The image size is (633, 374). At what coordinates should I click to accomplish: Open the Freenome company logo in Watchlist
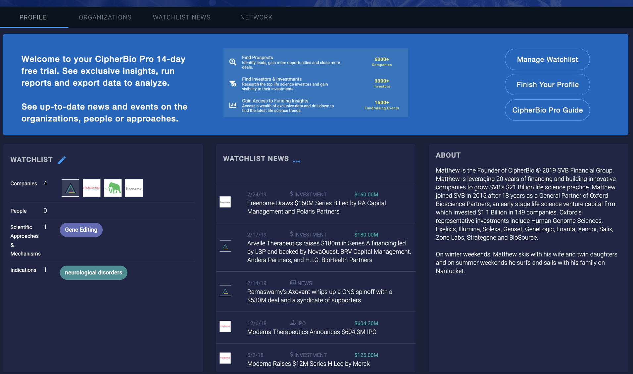click(x=134, y=188)
